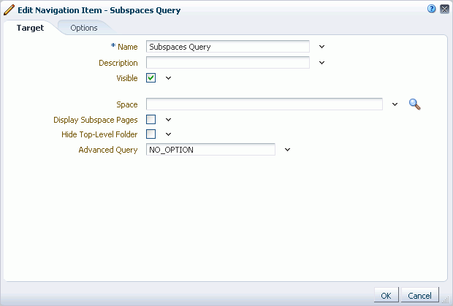Switch to the Options tab
Viewport: 453px width, 306px height.
coord(84,28)
